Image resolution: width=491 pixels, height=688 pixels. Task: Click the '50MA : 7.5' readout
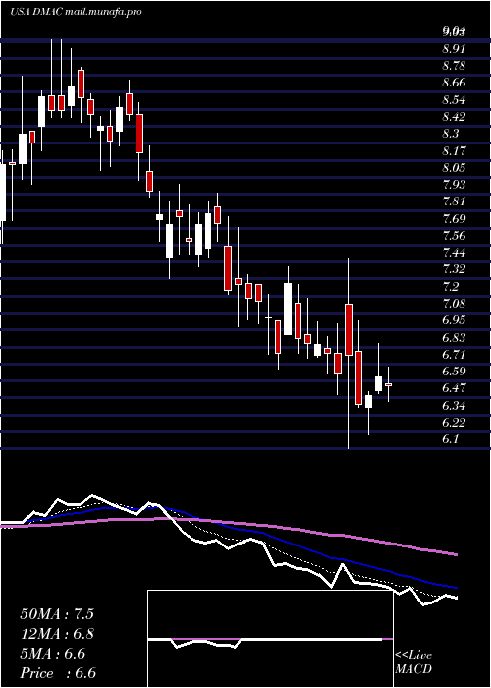(57, 614)
